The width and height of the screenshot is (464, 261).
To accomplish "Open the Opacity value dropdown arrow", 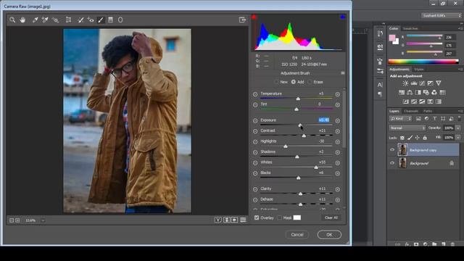I will [457, 128].
